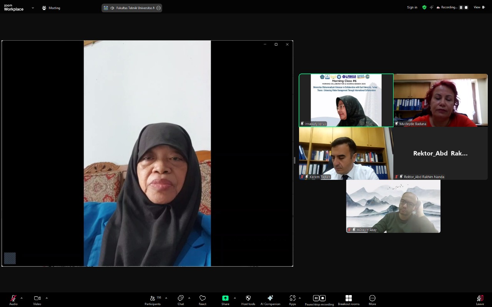Switch to the Meeting tab
Image resolution: width=492 pixels, height=307 pixels.
click(51, 8)
